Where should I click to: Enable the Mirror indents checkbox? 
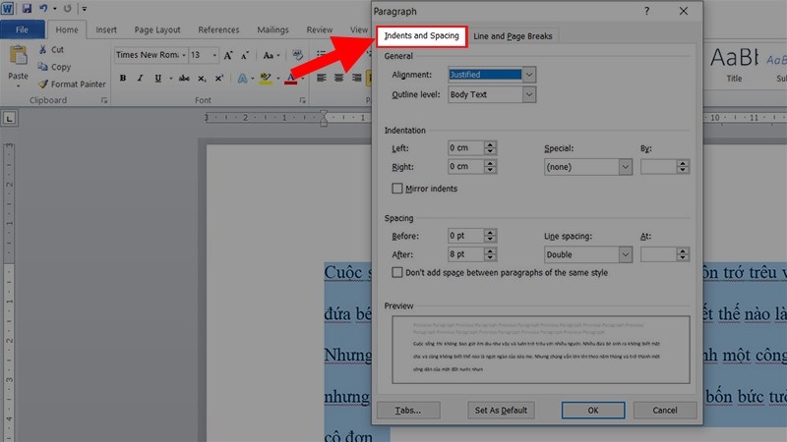pyautogui.click(x=397, y=189)
